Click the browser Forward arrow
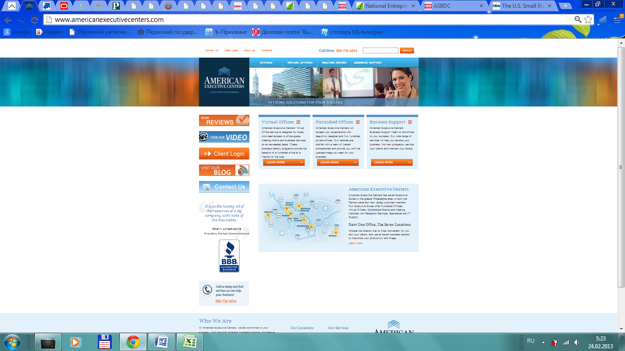The image size is (625, 351). click(21, 20)
